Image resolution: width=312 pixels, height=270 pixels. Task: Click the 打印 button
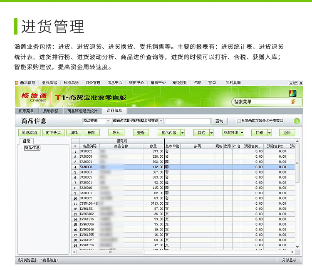[259, 133]
